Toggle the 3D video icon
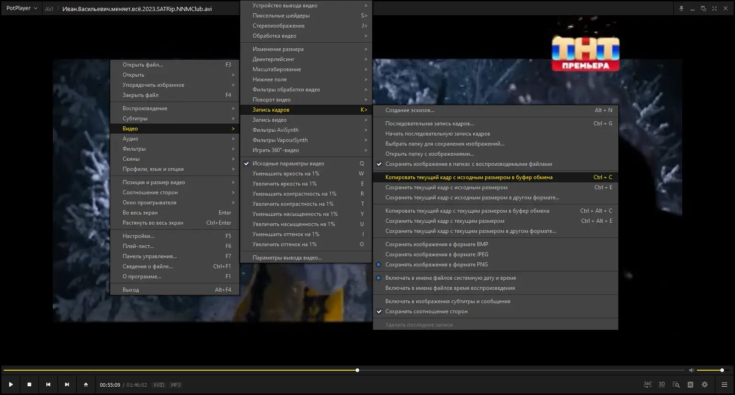 (661, 384)
